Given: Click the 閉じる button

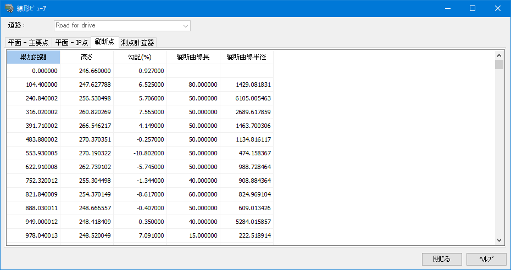Looking at the screenshot, I should (442, 259).
